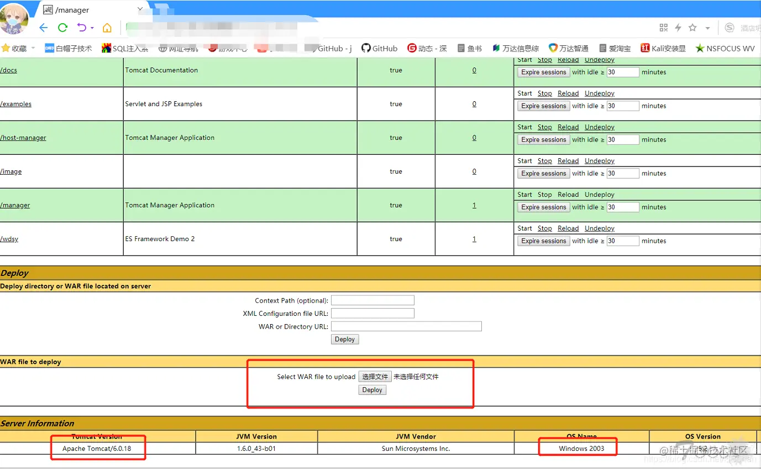The width and height of the screenshot is (761, 469).
Task: Expire sessions for the /docs application
Action: coord(544,72)
